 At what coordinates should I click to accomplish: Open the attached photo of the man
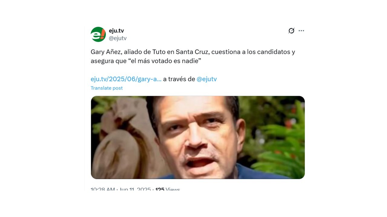[198, 137]
